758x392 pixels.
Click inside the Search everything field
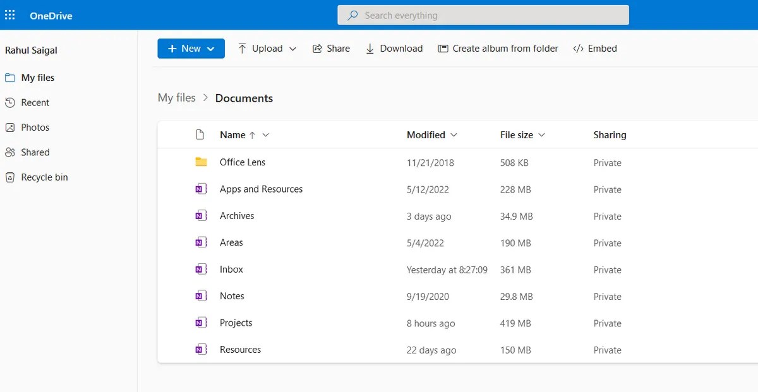pyautogui.click(x=483, y=15)
